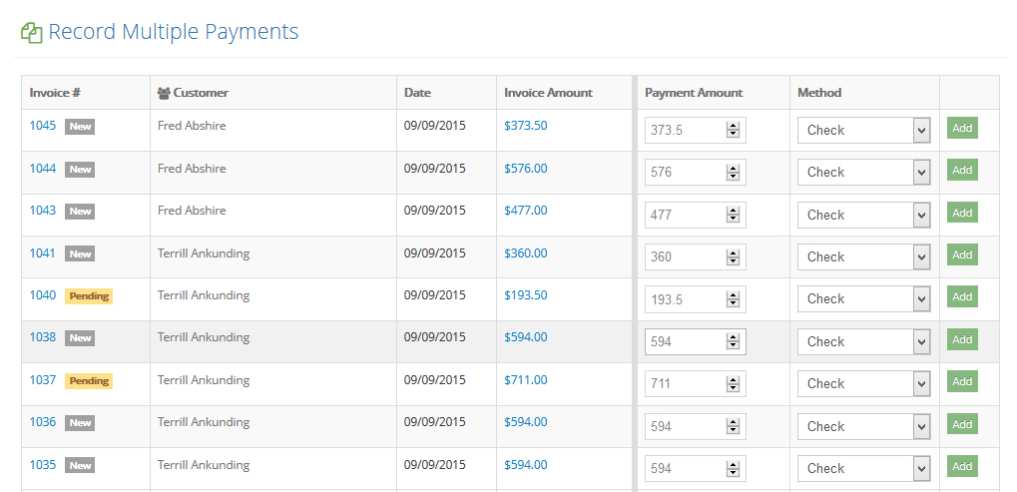1017x492 pixels.
Task: Sort by Invoice # column header
Action: point(55,93)
